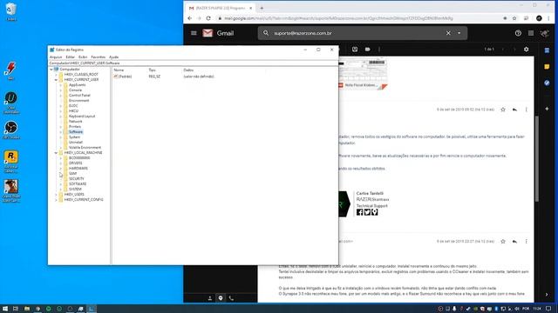The width and height of the screenshot is (558, 313).
Task: Open the Chrome three-dot menu
Action: [548, 18]
